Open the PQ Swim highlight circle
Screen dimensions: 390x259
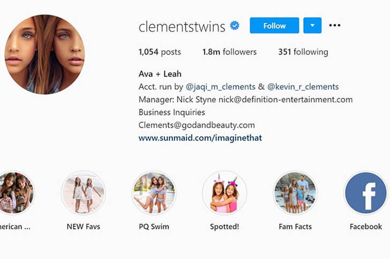[x=154, y=193]
